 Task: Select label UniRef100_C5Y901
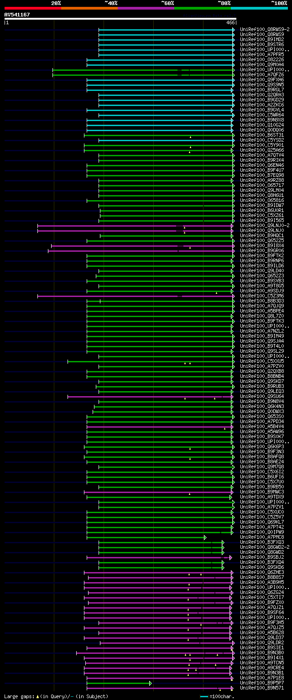262,145
